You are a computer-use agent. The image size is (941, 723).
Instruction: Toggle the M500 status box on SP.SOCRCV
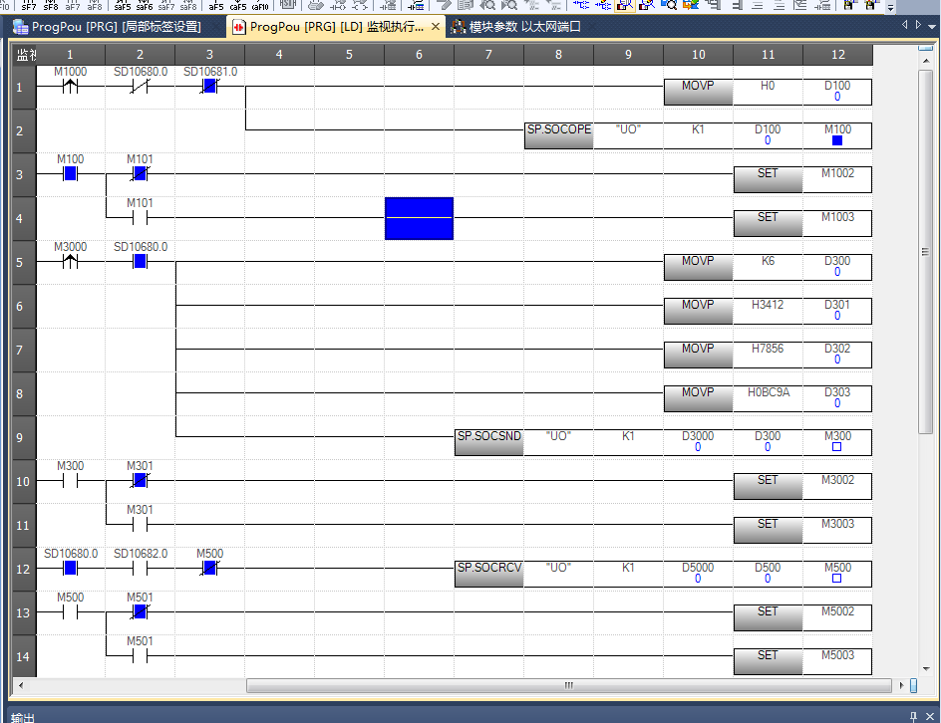pyautogui.click(x=837, y=579)
